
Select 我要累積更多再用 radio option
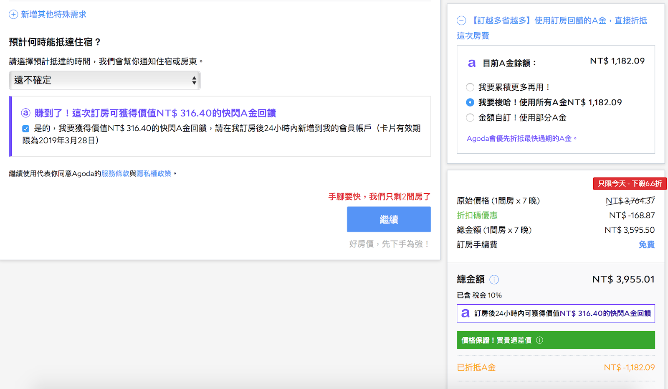(470, 87)
